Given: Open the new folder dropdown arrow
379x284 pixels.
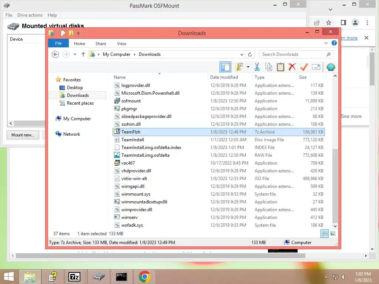Looking at the screenshot, I should [248, 67].
